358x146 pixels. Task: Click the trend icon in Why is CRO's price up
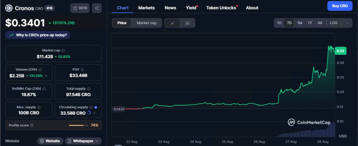[11, 35]
